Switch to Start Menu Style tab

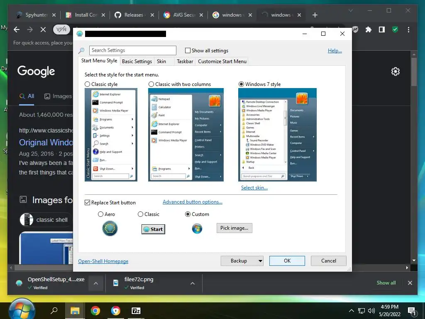(99, 61)
